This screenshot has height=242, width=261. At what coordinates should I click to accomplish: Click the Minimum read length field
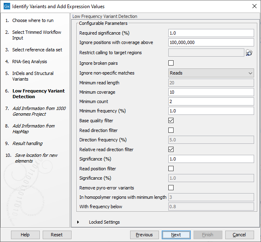pyautogui.click(x=211, y=83)
